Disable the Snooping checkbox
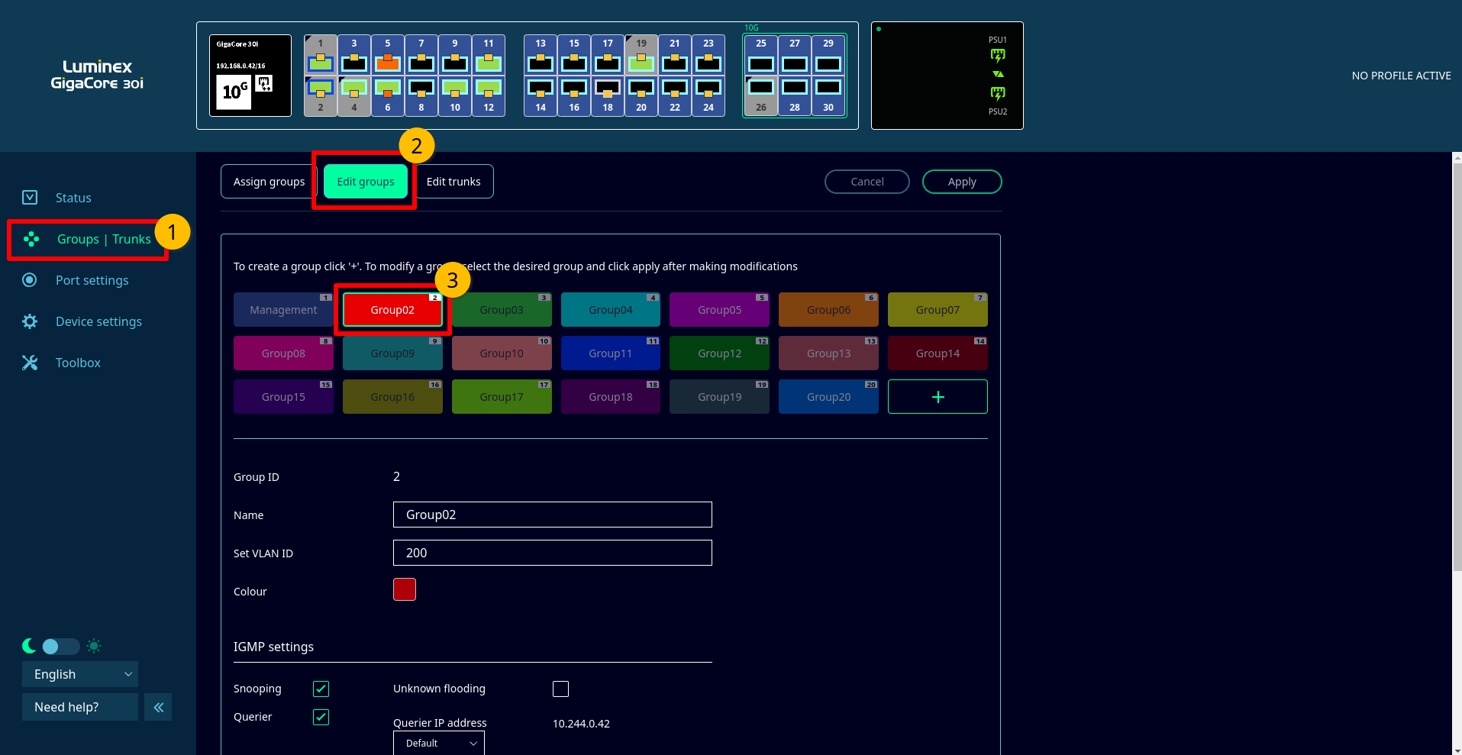This screenshot has width=1462, height=755. pos(321,689)
